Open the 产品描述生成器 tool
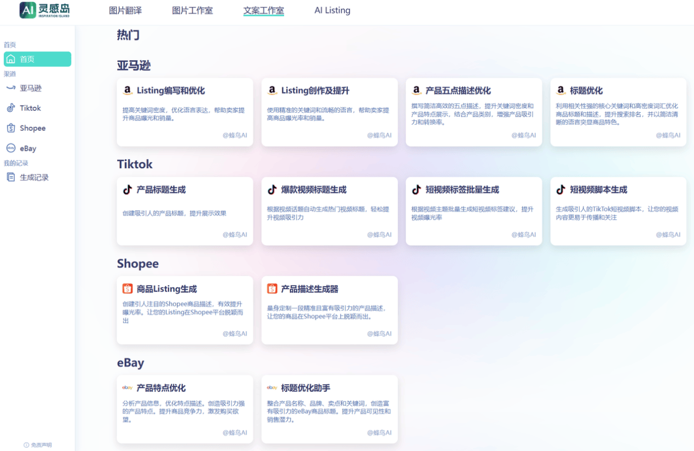The image size is (694, 451). 329,310
